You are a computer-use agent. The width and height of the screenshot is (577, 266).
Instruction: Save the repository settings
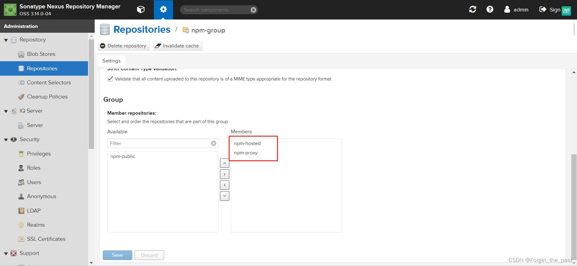(x=118, y=255)
